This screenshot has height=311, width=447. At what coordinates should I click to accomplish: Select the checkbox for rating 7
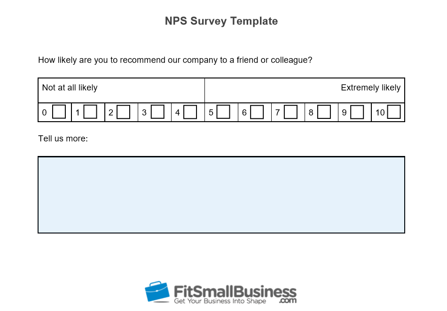coord(291,112)
